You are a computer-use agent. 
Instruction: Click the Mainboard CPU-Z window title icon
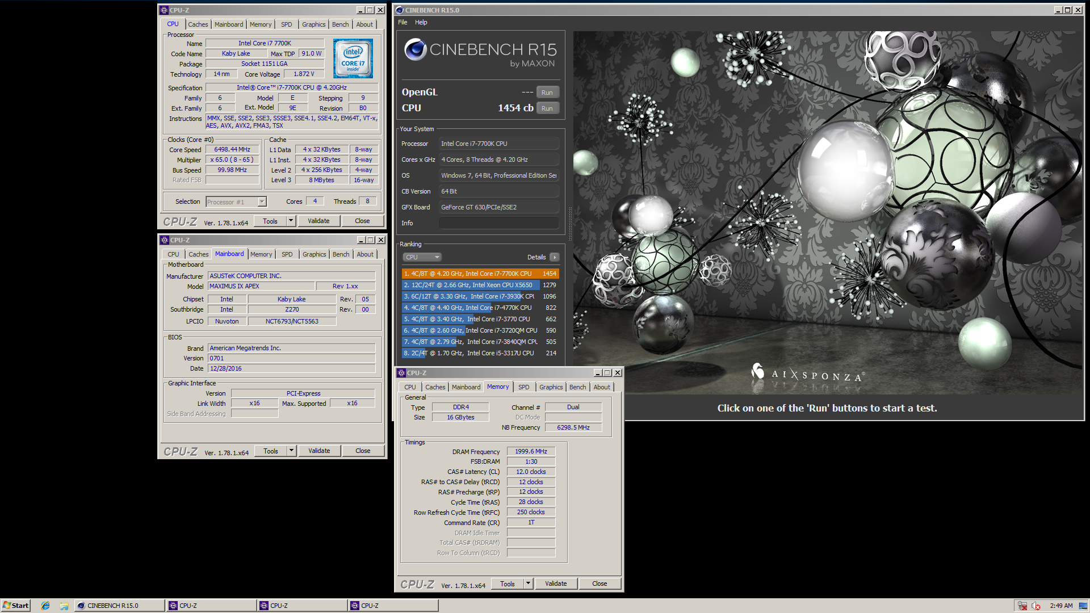[x=165, y=240]
